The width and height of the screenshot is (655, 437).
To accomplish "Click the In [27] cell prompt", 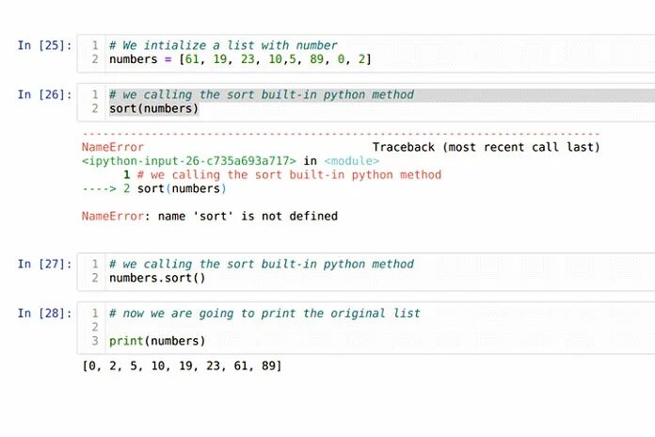I will tap(44, 264).
